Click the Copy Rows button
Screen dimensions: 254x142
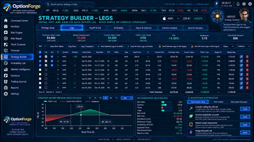72,46
